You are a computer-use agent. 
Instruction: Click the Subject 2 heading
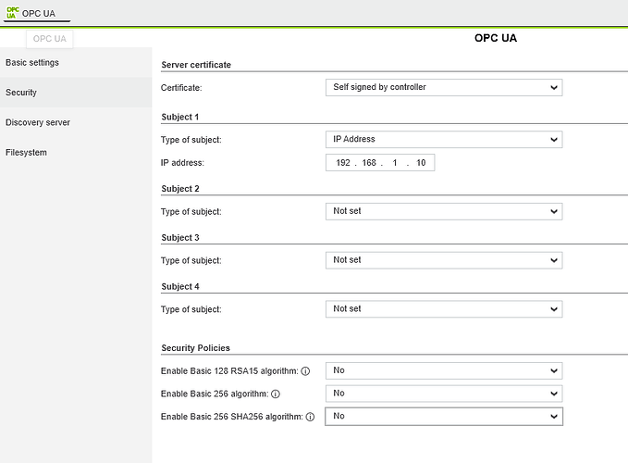pyautogui.click(x=180, y=189)
